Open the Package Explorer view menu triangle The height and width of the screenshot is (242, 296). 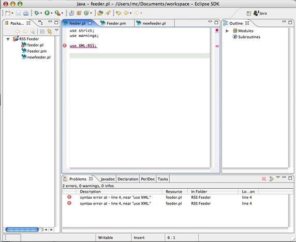click(56, 30)
